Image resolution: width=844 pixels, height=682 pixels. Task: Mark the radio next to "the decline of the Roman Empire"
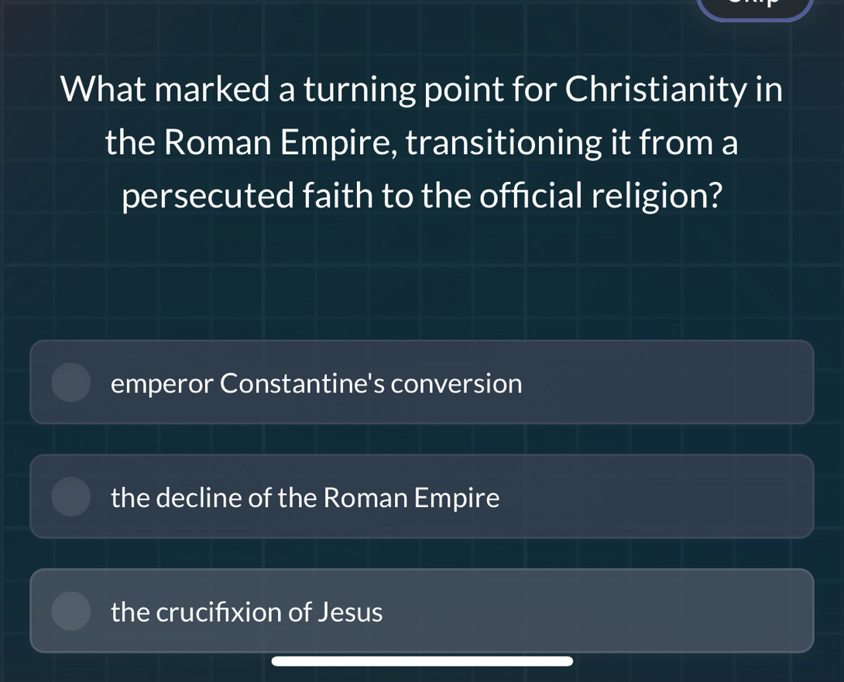coord(70,496)
